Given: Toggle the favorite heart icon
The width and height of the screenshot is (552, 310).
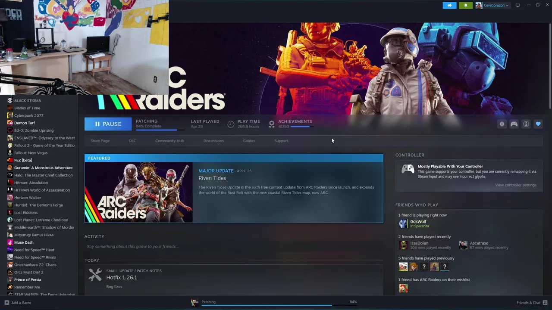Looking at the screenshot, I should click(x=538, y=124).
